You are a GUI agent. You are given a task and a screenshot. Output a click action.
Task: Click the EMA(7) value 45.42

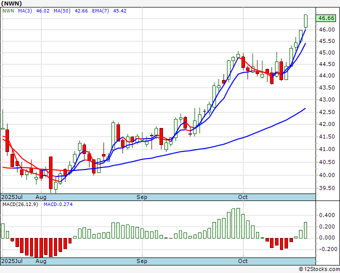click(x=119, y=11)
